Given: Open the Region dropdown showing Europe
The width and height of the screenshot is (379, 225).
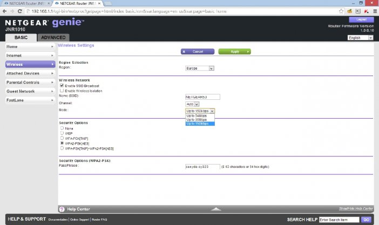Looking at the screenshot, I should (x=200, y=69).
